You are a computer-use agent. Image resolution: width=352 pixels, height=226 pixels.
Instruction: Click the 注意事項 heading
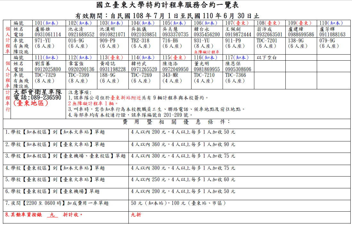[80, 92]
